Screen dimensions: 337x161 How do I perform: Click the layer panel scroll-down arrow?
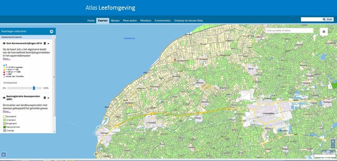54,132
